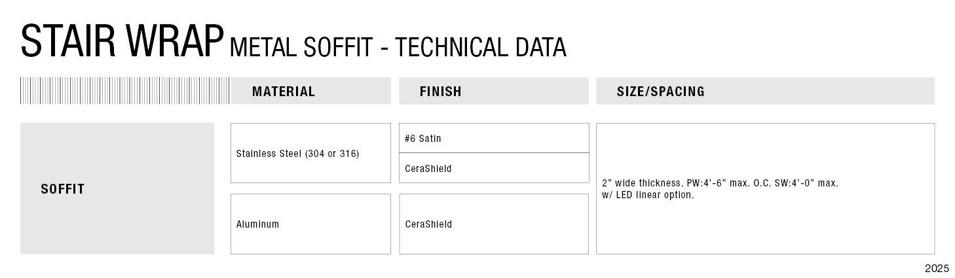This screenshot has width=955, height=278.
Task: Click the #6 Satin finish cell
Action: (x=422, y=139)
